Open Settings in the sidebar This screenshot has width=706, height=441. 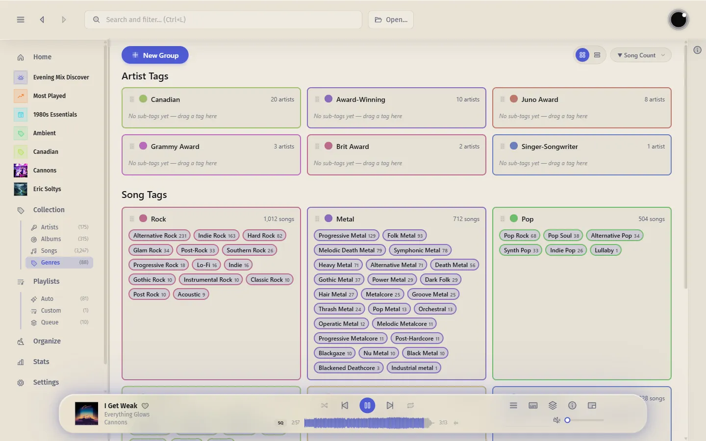pos(46,382)
